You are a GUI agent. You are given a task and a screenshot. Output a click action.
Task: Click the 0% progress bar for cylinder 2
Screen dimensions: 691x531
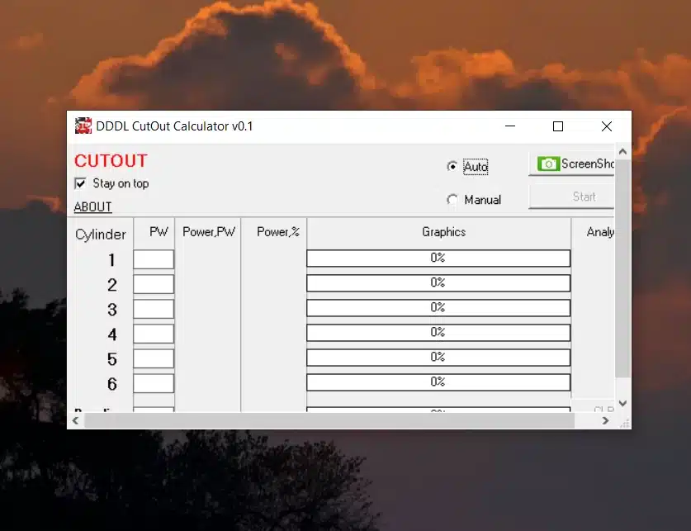438,282
